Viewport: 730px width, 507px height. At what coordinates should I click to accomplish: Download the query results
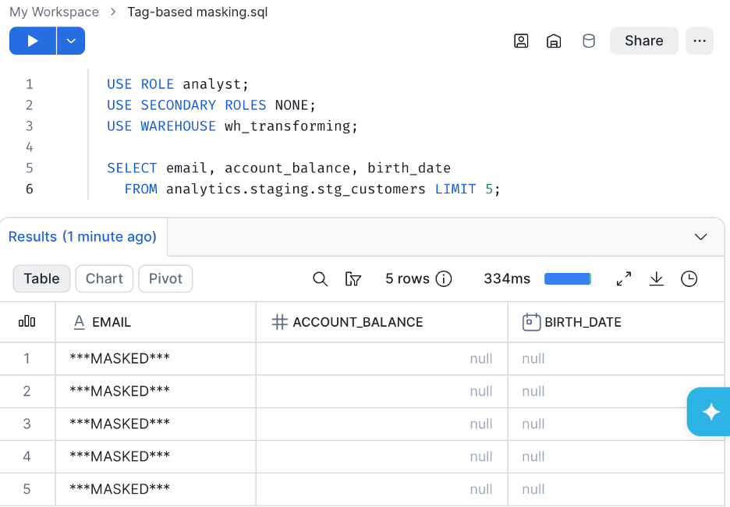pyautogui.click(x=657, y=279)
